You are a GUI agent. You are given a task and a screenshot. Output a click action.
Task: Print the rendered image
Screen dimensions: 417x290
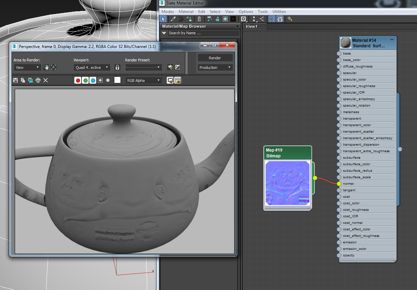(38, 80)
